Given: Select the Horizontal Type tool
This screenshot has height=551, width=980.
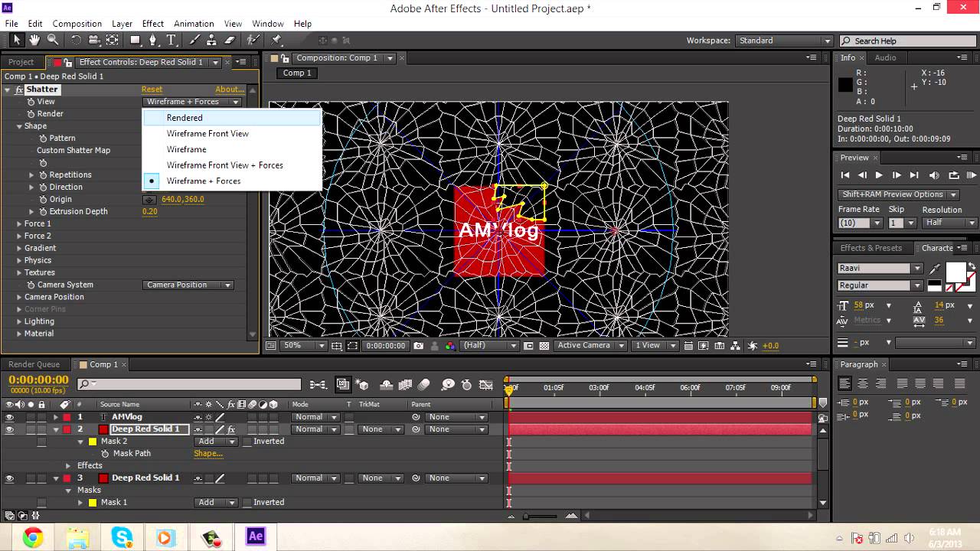Looking at the screenshot, I should pos(171,41).
